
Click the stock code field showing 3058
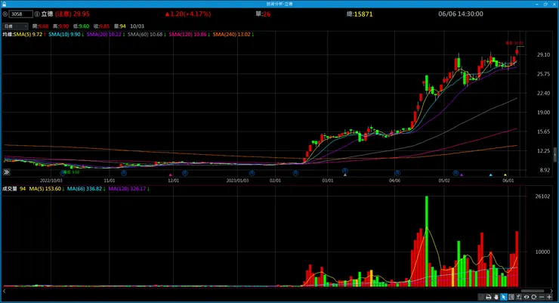20,14
